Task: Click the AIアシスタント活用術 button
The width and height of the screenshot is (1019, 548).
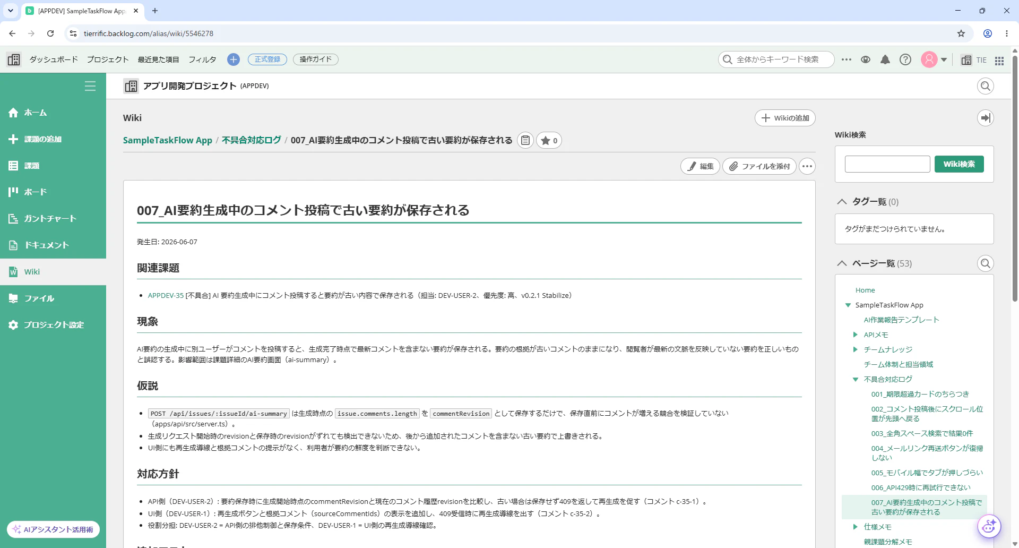Action: [x=53, y=529]
